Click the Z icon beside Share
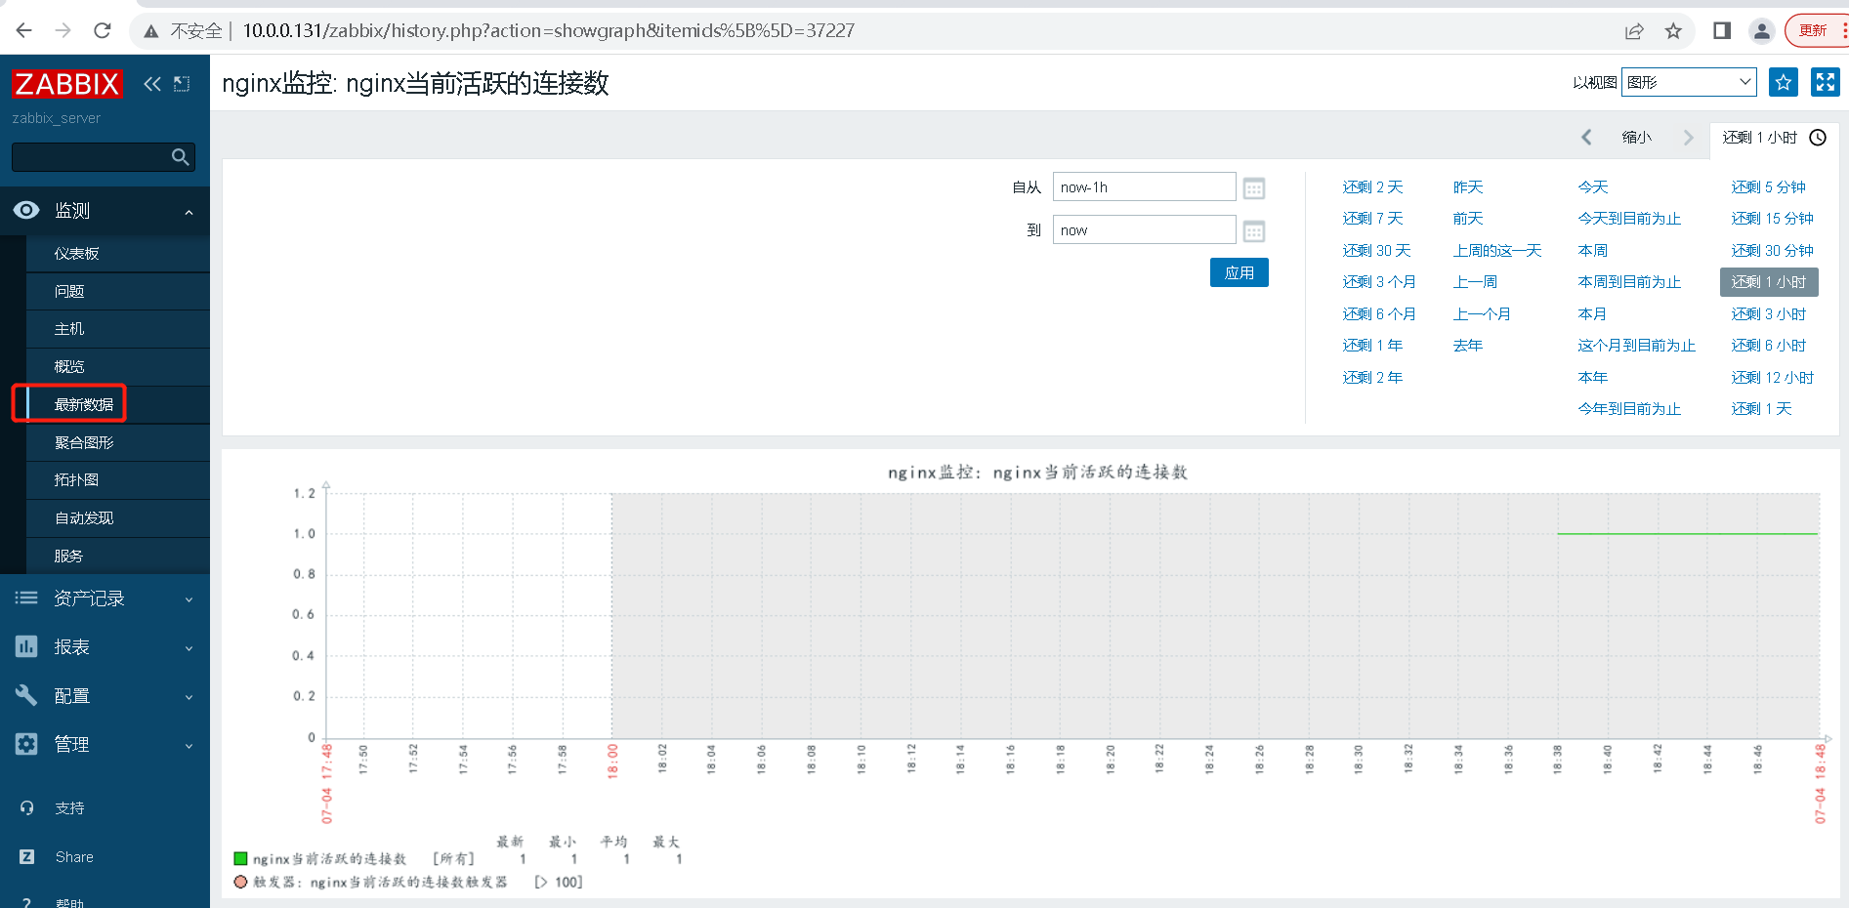Image resolution: width=1849 pixels, height=908 pixels. tap(26, 856)
